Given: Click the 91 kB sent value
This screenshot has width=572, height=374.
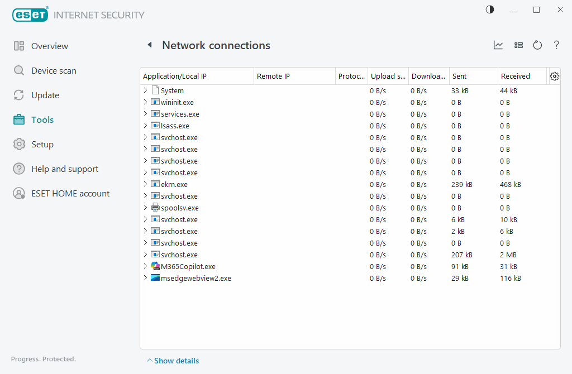Looking at the screenshot, I should (x=460, y=266).
